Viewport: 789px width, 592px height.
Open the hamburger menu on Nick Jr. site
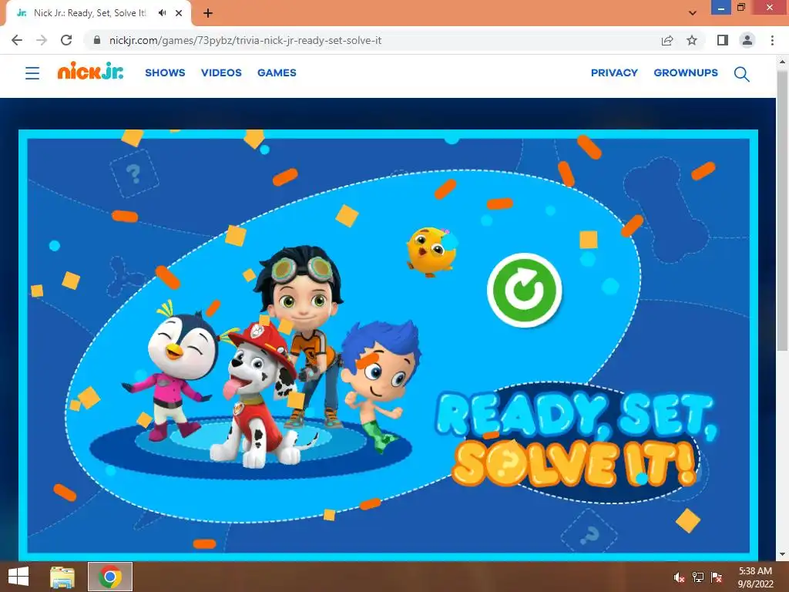[32, 73]
